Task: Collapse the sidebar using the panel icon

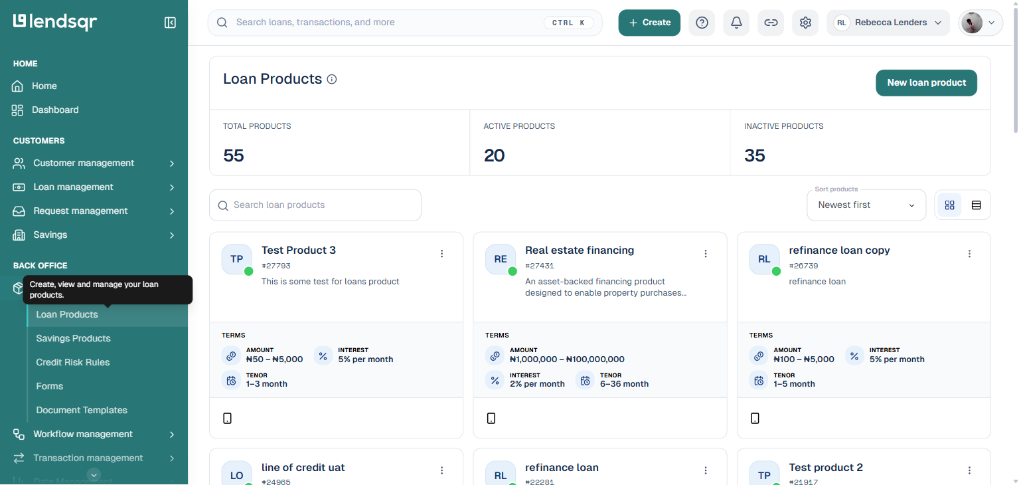Action: 170,23
